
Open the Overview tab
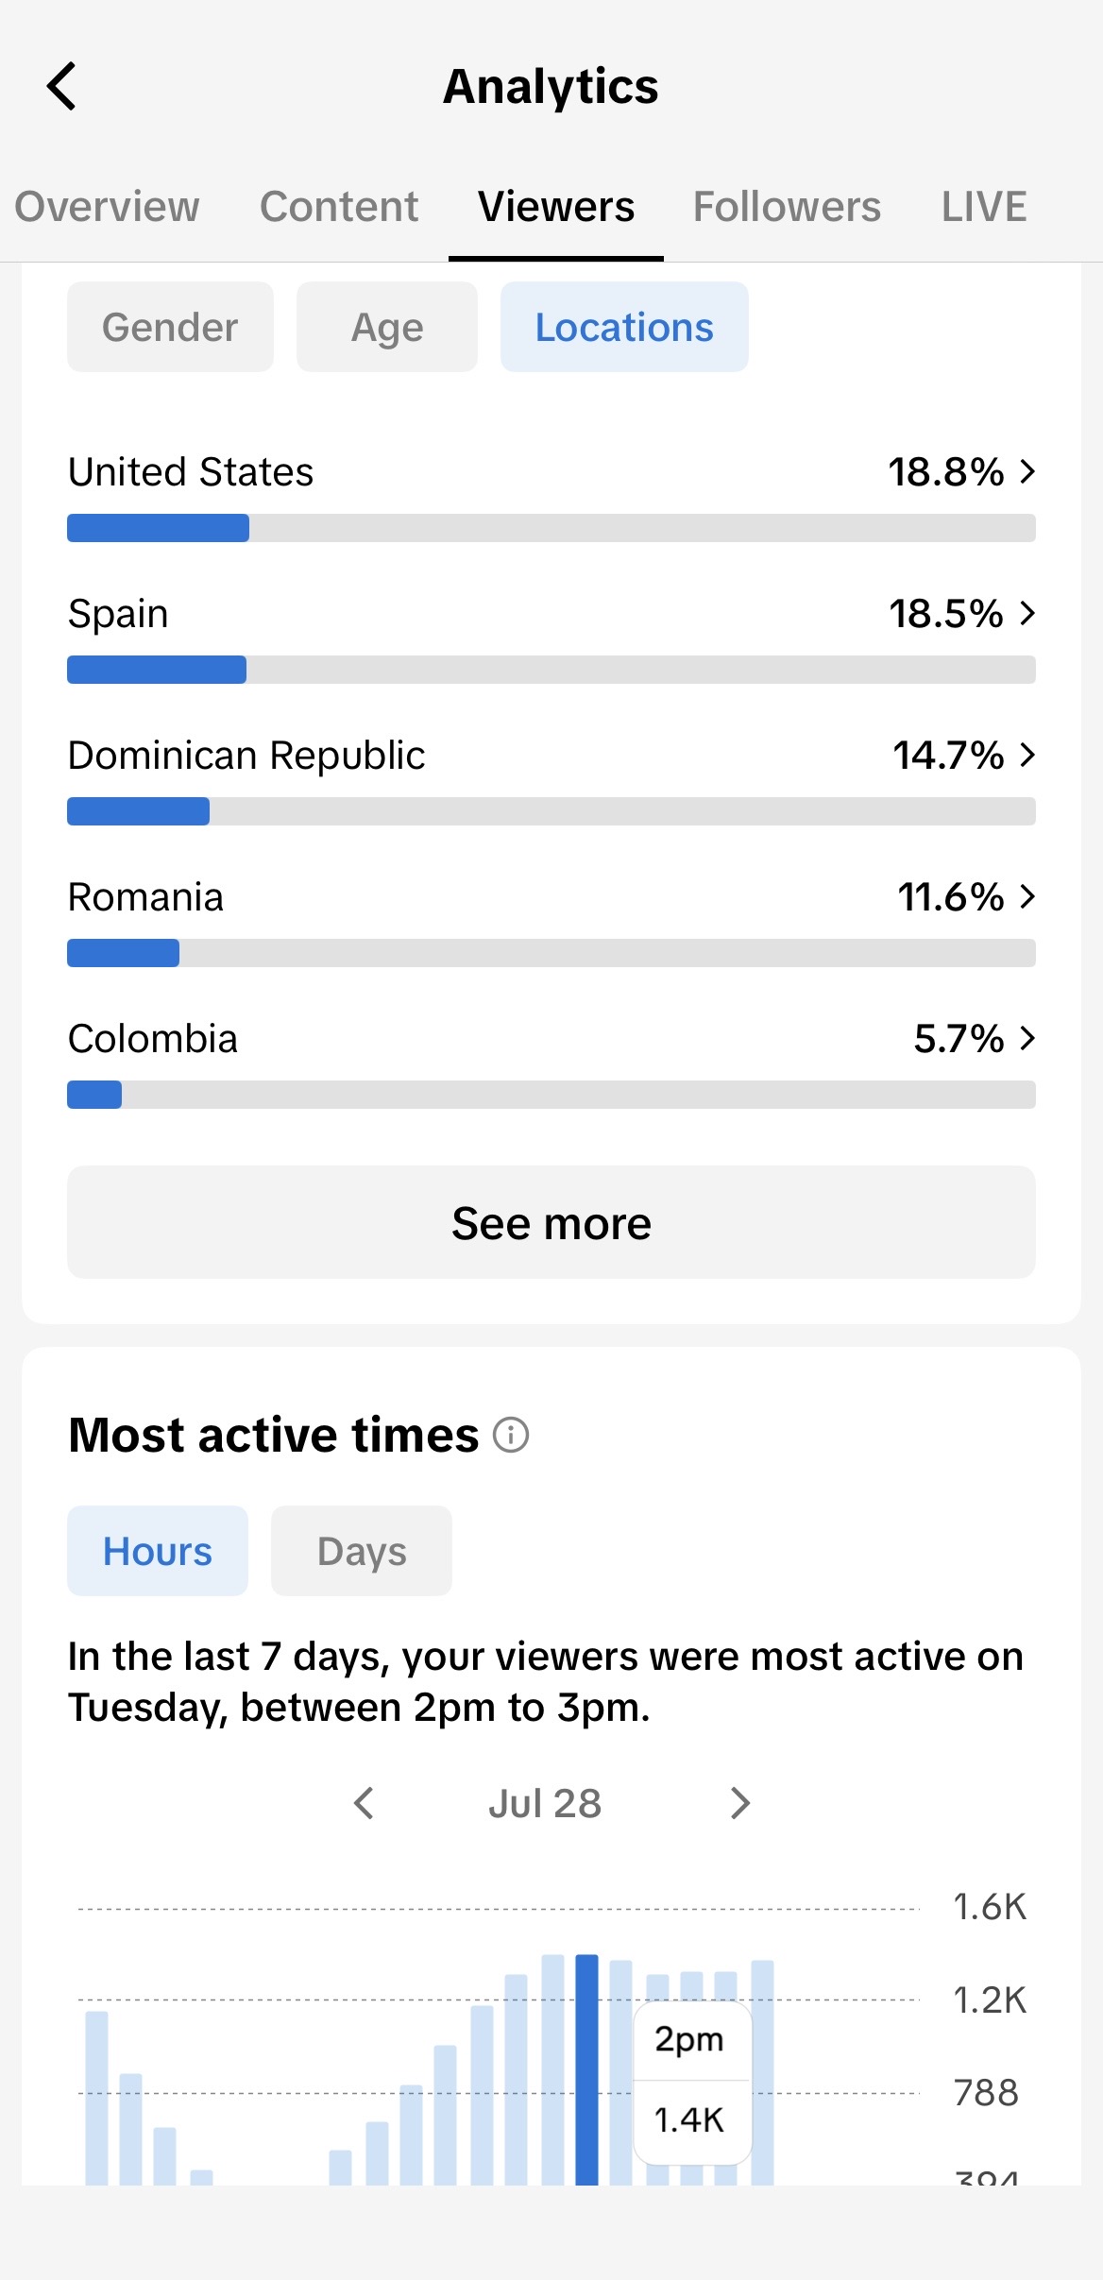pyautogui.click(x=107, y=207)
